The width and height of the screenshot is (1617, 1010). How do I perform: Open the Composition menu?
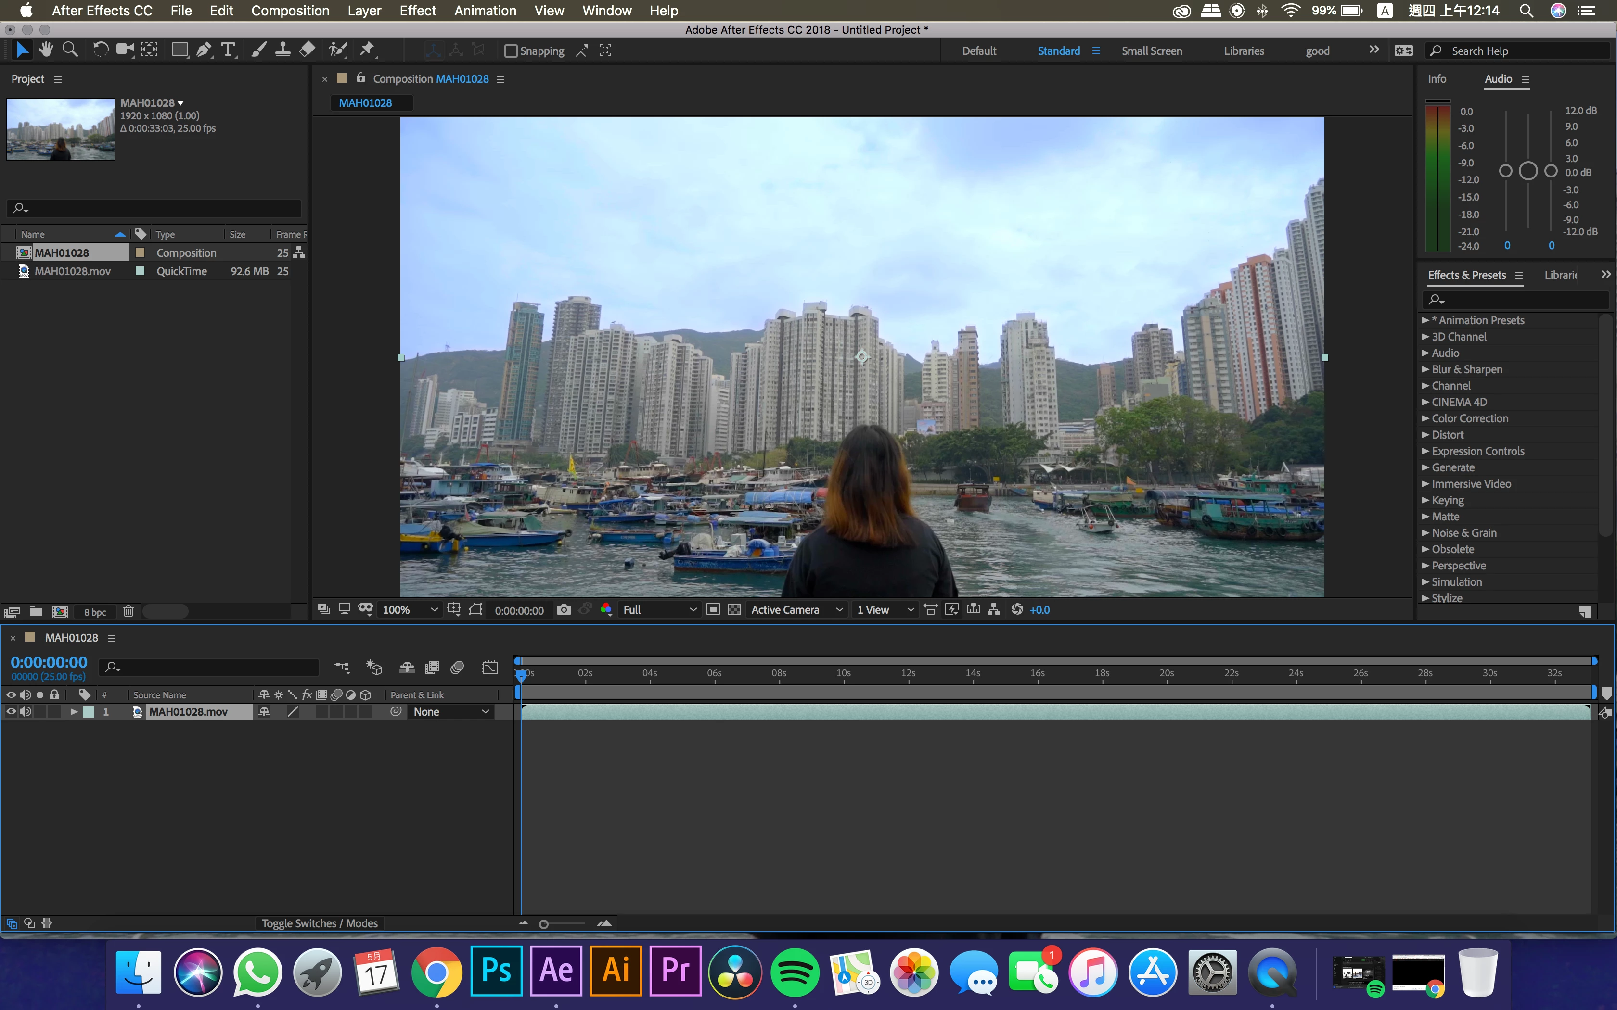[290, 11]
